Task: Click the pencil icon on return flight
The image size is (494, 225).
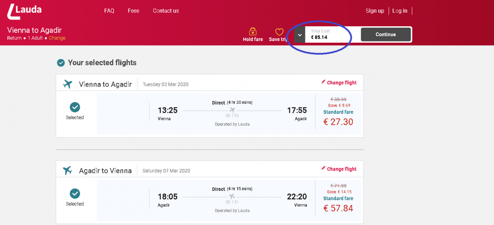Action: 323,168
